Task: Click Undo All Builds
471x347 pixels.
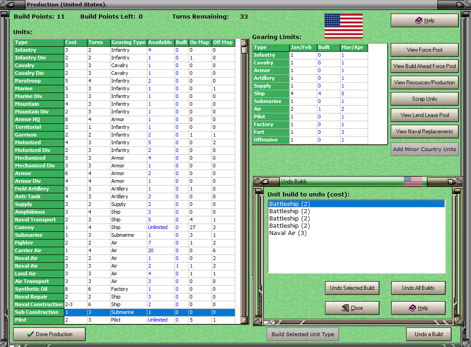Action: click(418, 288)
